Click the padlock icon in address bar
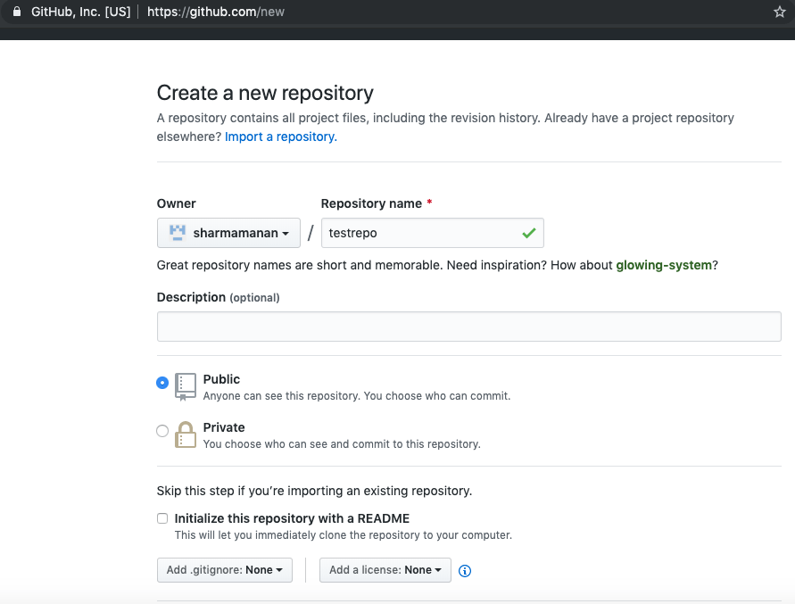Viewport: 795px width, 604px height. [15, 12]
